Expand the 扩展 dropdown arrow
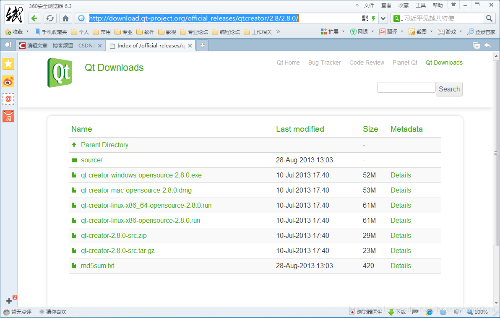This screenshot has width=500, height=318. tap(343, 31)
